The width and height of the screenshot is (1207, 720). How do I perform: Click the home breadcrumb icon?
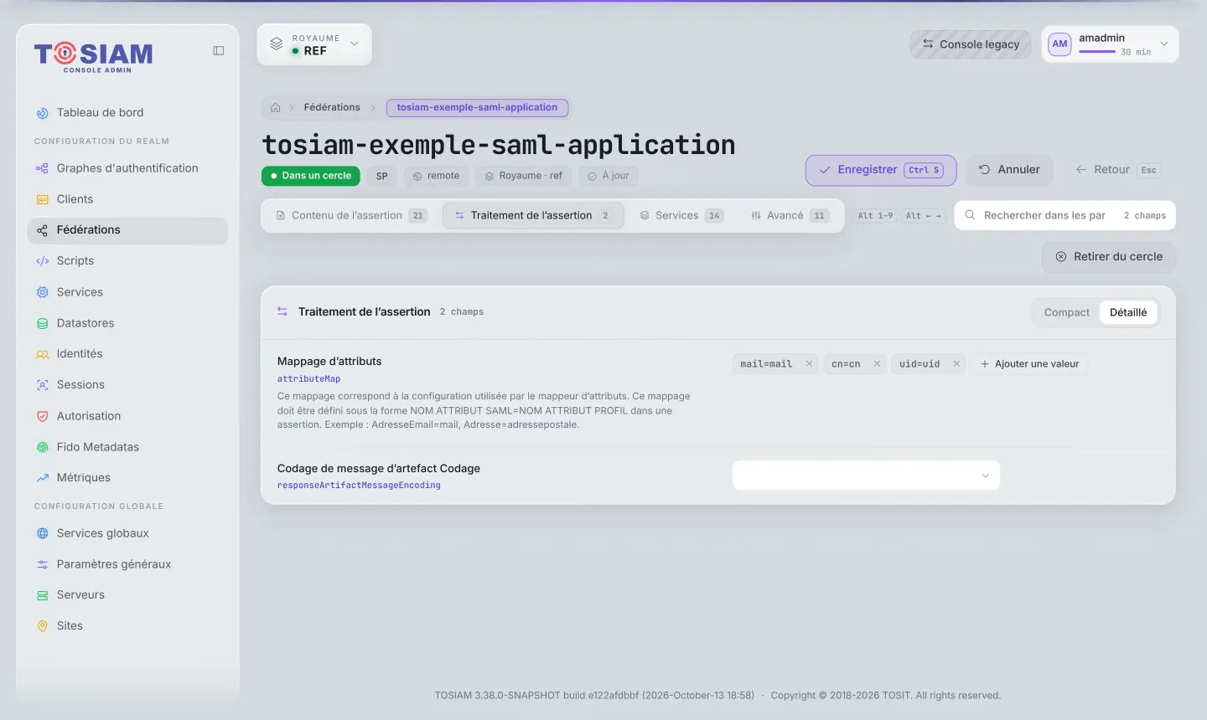276,107
